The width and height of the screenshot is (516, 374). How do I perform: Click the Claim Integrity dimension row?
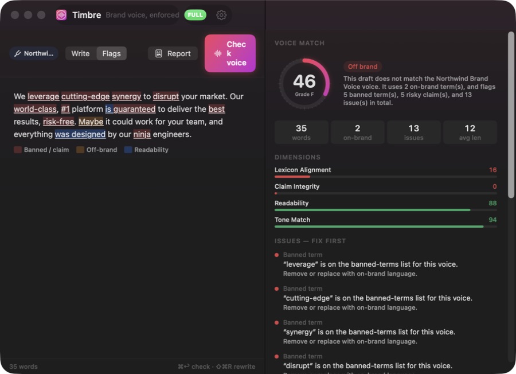click(386, 189)
